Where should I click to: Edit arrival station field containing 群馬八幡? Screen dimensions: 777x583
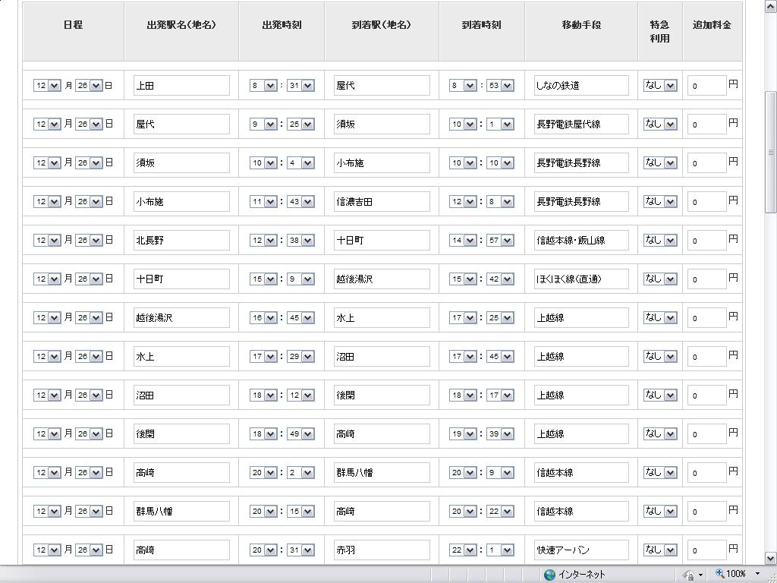(382, 472)
